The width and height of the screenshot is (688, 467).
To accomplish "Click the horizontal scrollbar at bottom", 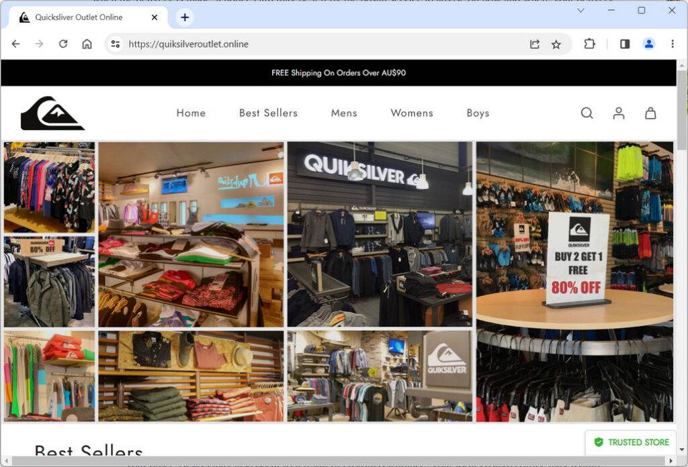I will 340,461.
